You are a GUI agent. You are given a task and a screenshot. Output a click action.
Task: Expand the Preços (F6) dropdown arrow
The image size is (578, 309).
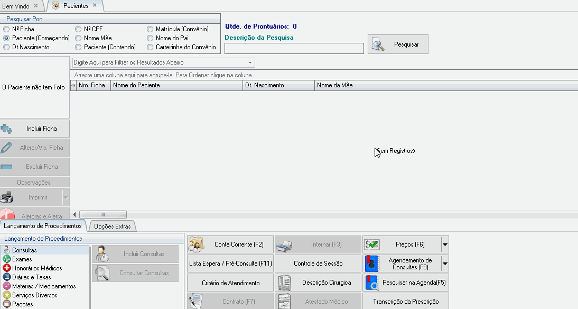pos(445,244)
